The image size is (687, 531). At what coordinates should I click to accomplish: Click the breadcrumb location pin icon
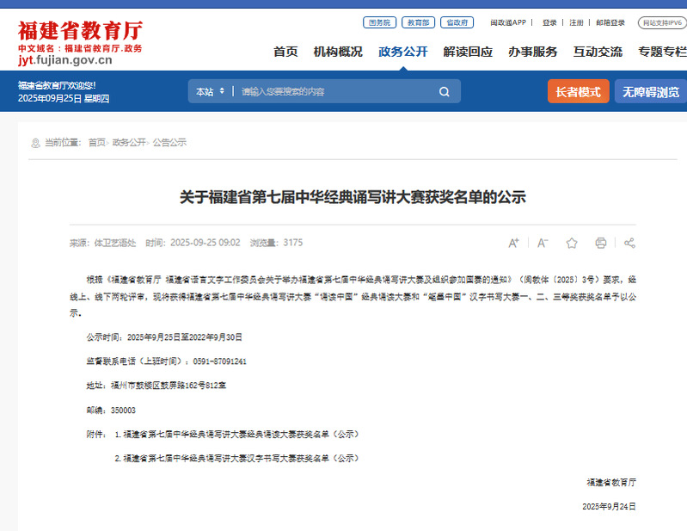35,143
